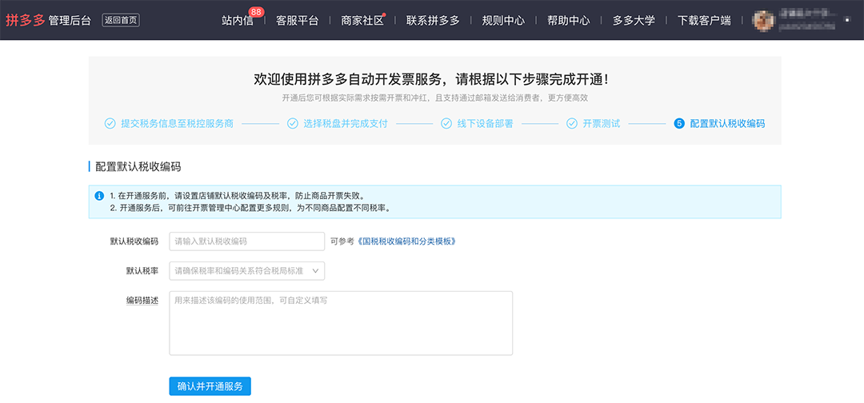Image resolution: width=864 pixels, height=403 pixels.
Task: Click the 配置默认税收编码 section heading
Action: (138, 167)
